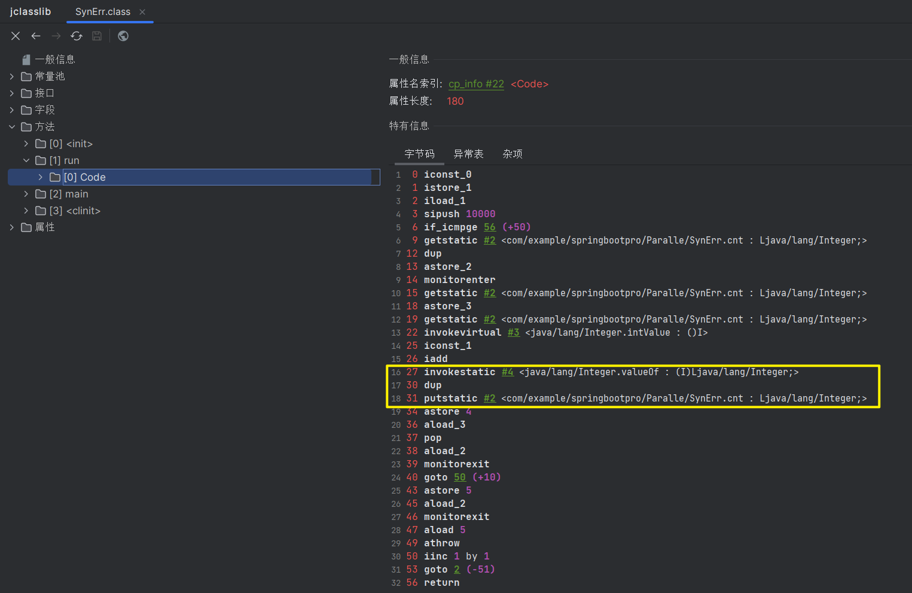Expand the [0] <init> method node
Screen dimensions: 912x593
(x=26, y=144)
